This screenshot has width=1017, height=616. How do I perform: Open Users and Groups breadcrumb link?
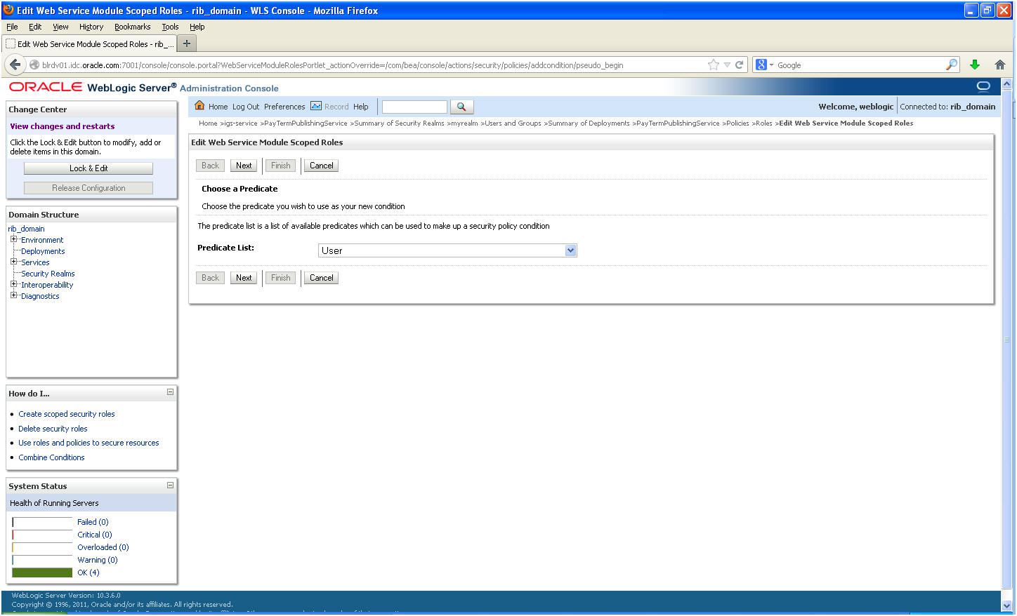tap(513, 123)
